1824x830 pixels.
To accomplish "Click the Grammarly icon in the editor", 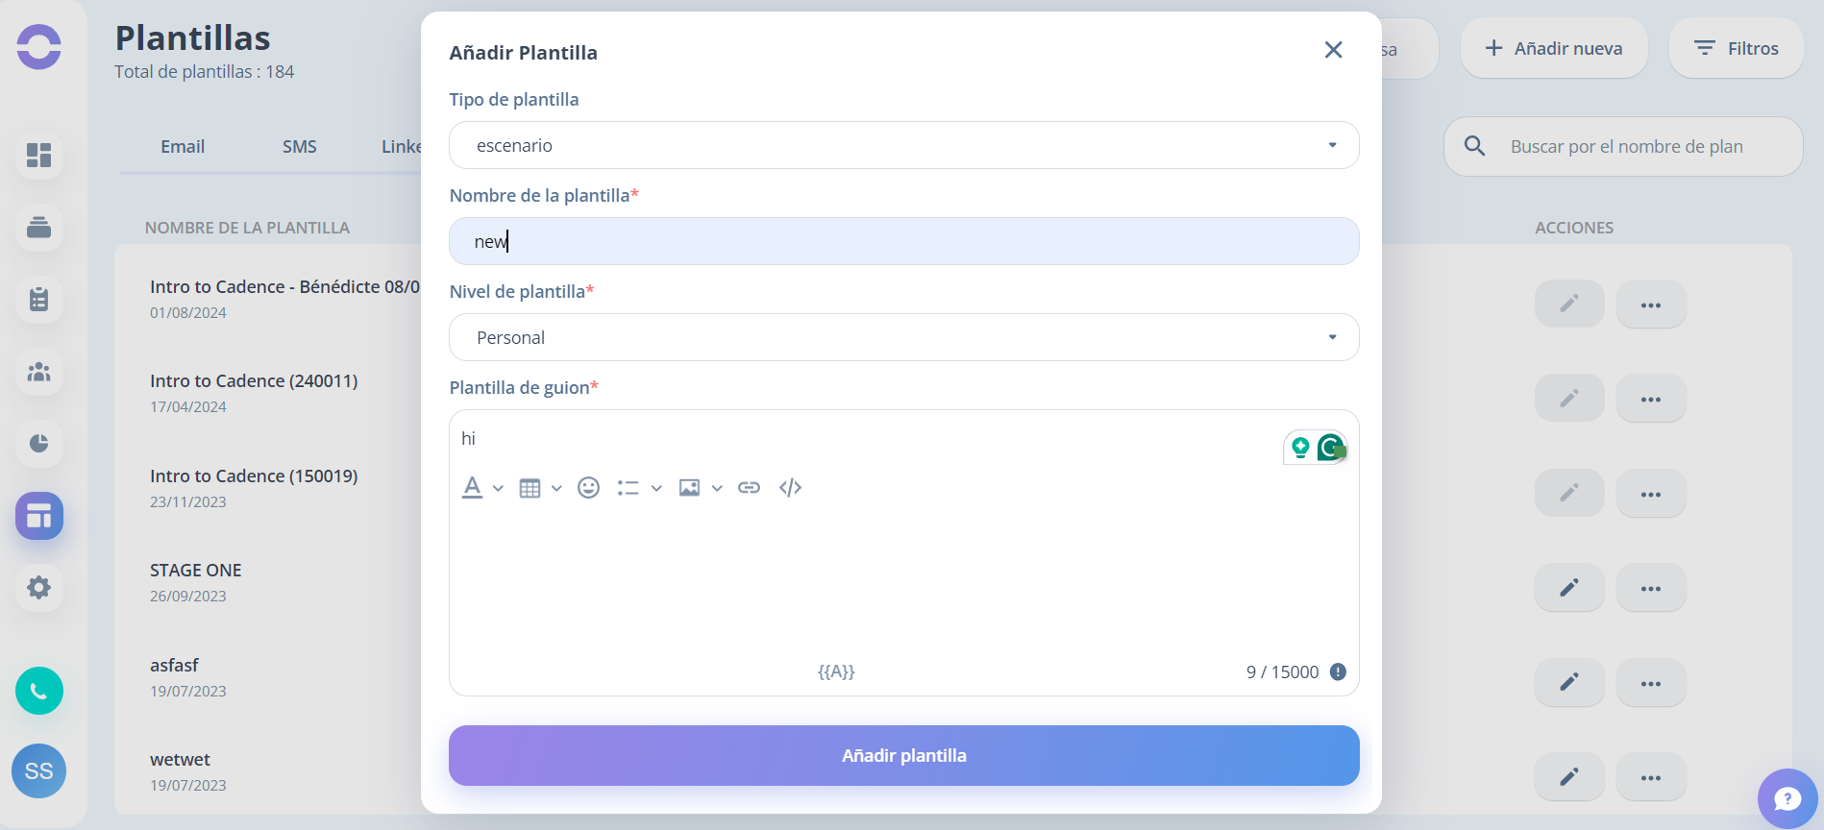I will [x=1331, y=448].
